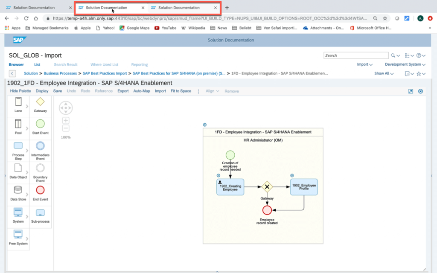Choose the Sub-process palette icon
The image size is (437, 273).
point(40,213)
